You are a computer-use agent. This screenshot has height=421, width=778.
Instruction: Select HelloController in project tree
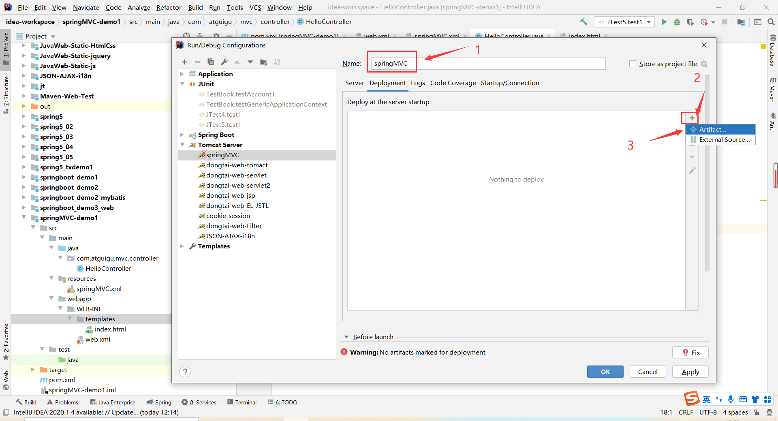tap(108, 269)
